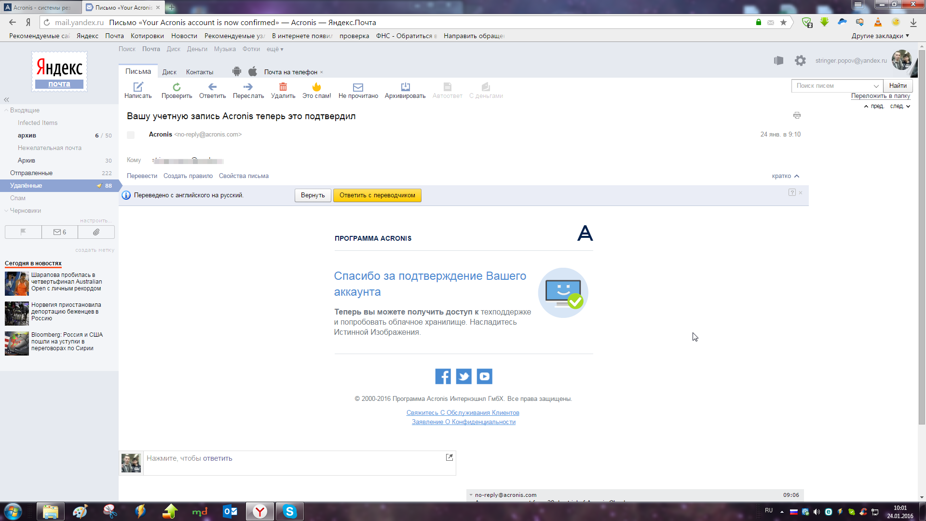Toggle the attachments filter paperclip button
The width and height of the screenshot is (926, 521).
coord(96,232)
